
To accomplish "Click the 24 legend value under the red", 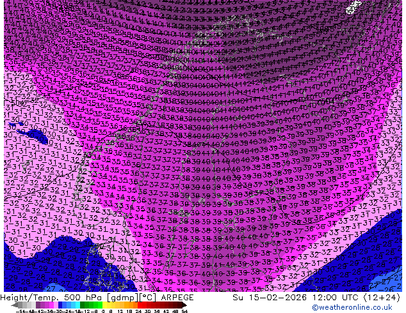I will 138,311.
